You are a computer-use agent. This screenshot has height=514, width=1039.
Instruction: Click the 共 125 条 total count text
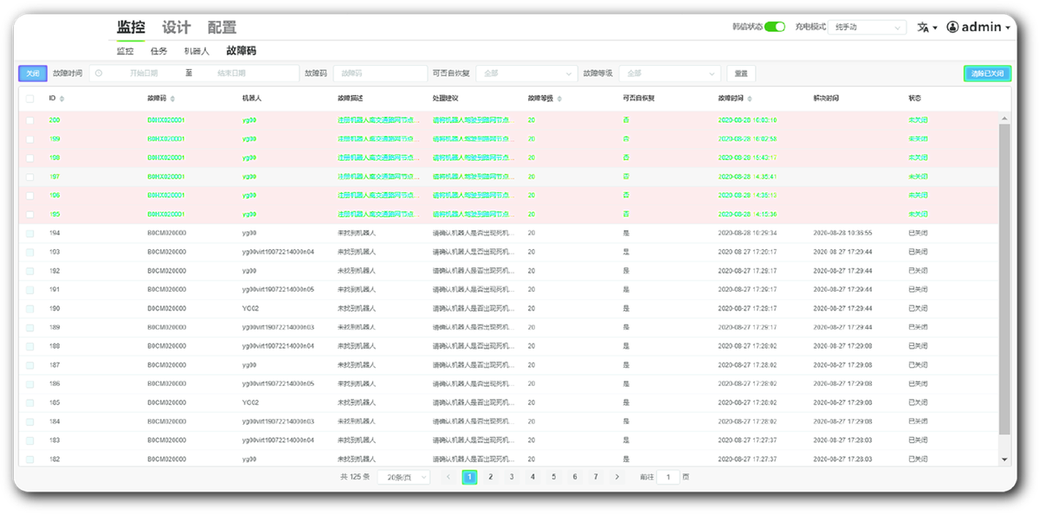click(x=355, y=477)
